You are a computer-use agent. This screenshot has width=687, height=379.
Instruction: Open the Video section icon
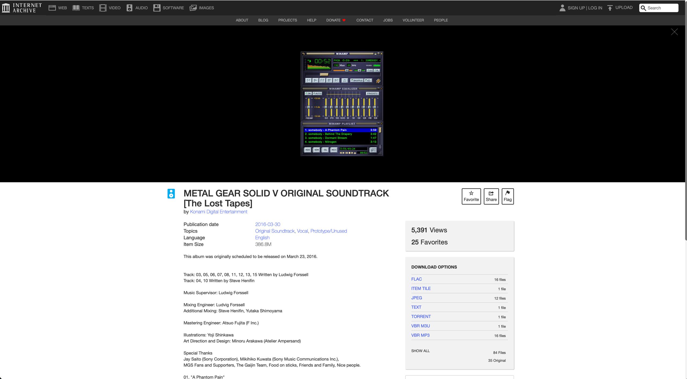(103, 8)
